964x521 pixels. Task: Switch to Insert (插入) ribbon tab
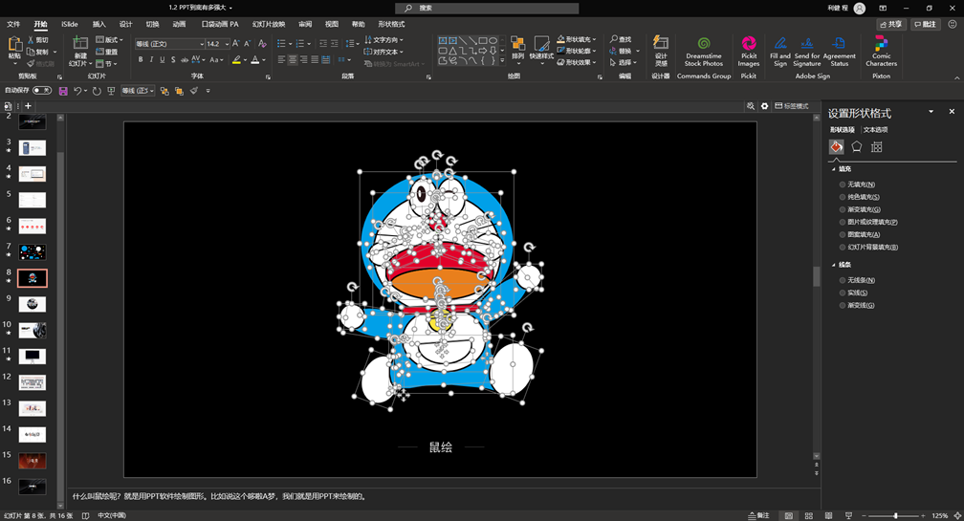pyautogui.click(x=99, y=24)
